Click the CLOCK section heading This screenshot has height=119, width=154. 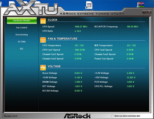pos(52,20)
